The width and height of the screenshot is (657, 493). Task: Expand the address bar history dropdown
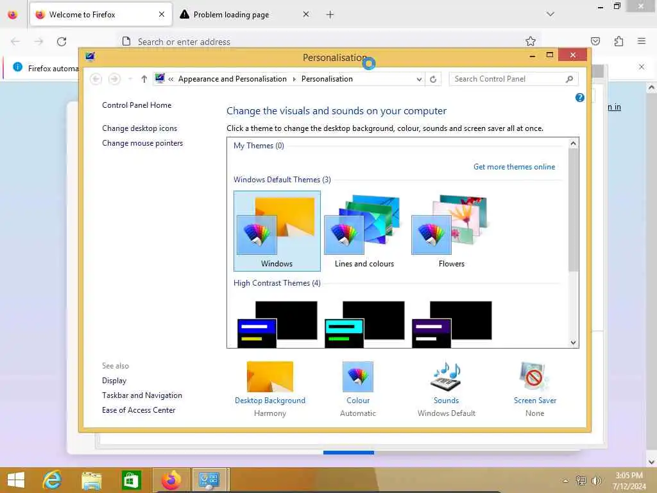point(419,79)
